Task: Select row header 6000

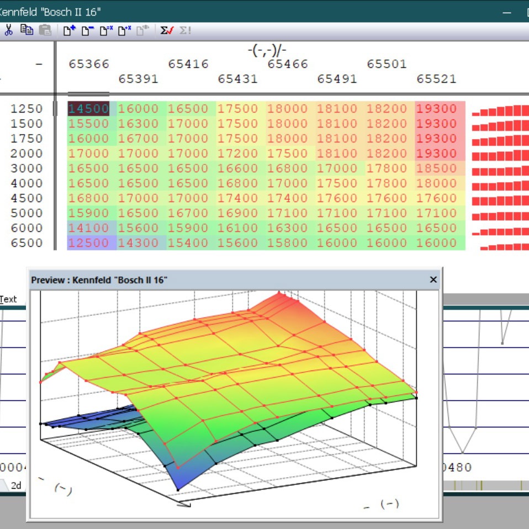Action: point(27,228)
